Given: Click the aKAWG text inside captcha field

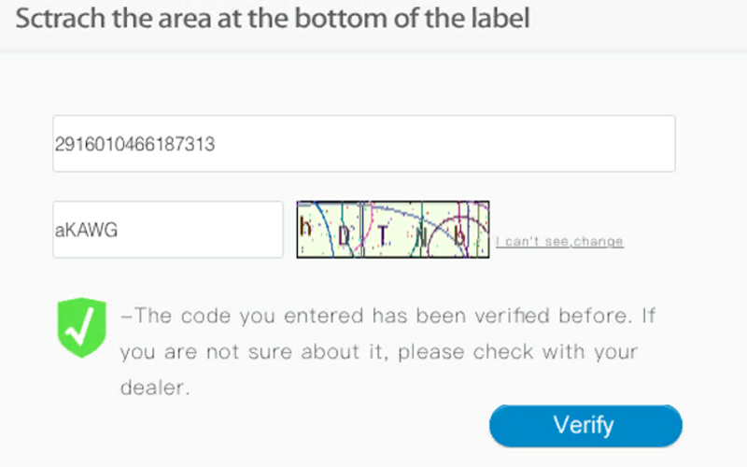Looking at the screenshot, I should click(x=86, y=230).
